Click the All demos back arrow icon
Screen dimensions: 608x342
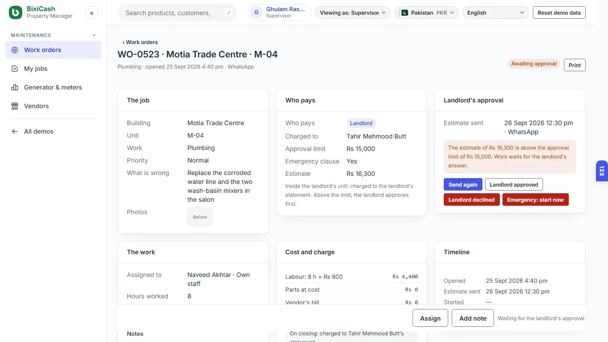tap(15, 131)
